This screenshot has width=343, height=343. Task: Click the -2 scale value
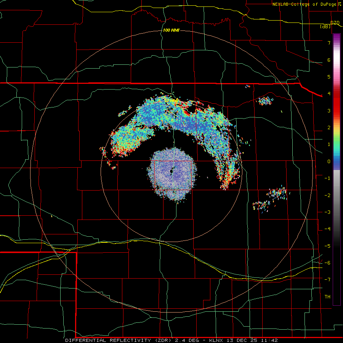click(327, 195)
